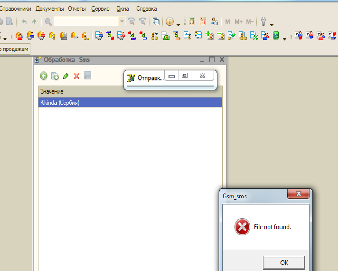This screenshot has width=338, height=271.
Task: Open the Справка menu
Action: 146,9
